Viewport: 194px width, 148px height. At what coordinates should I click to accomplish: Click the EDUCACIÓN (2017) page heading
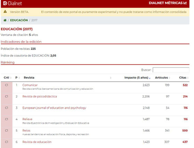point(17,29)
